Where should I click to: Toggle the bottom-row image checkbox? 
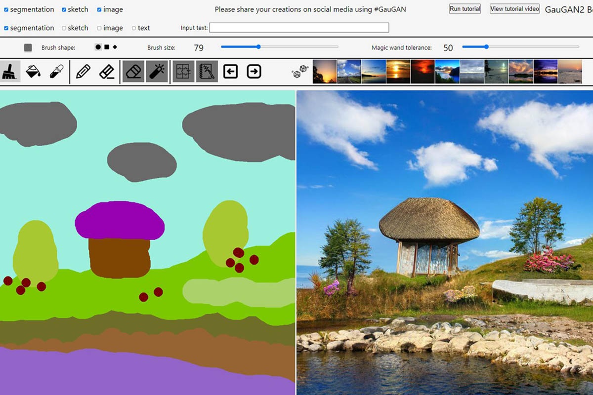[x=99, y=28]
